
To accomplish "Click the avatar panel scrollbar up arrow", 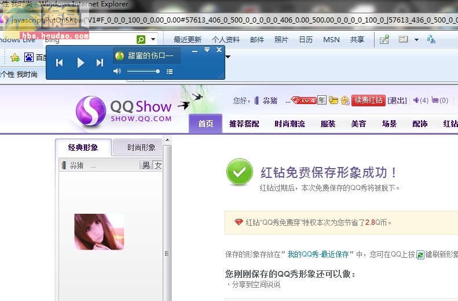I will point(167,140).
